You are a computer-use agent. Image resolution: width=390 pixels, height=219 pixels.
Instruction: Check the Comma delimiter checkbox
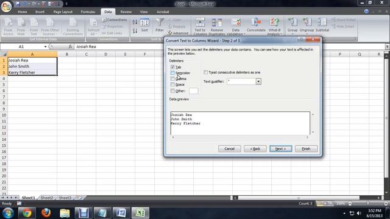pos(172,78)
